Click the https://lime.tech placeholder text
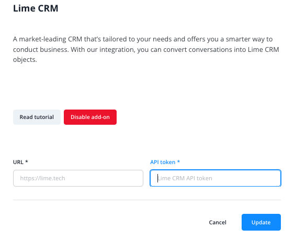 tap(42, 178)
